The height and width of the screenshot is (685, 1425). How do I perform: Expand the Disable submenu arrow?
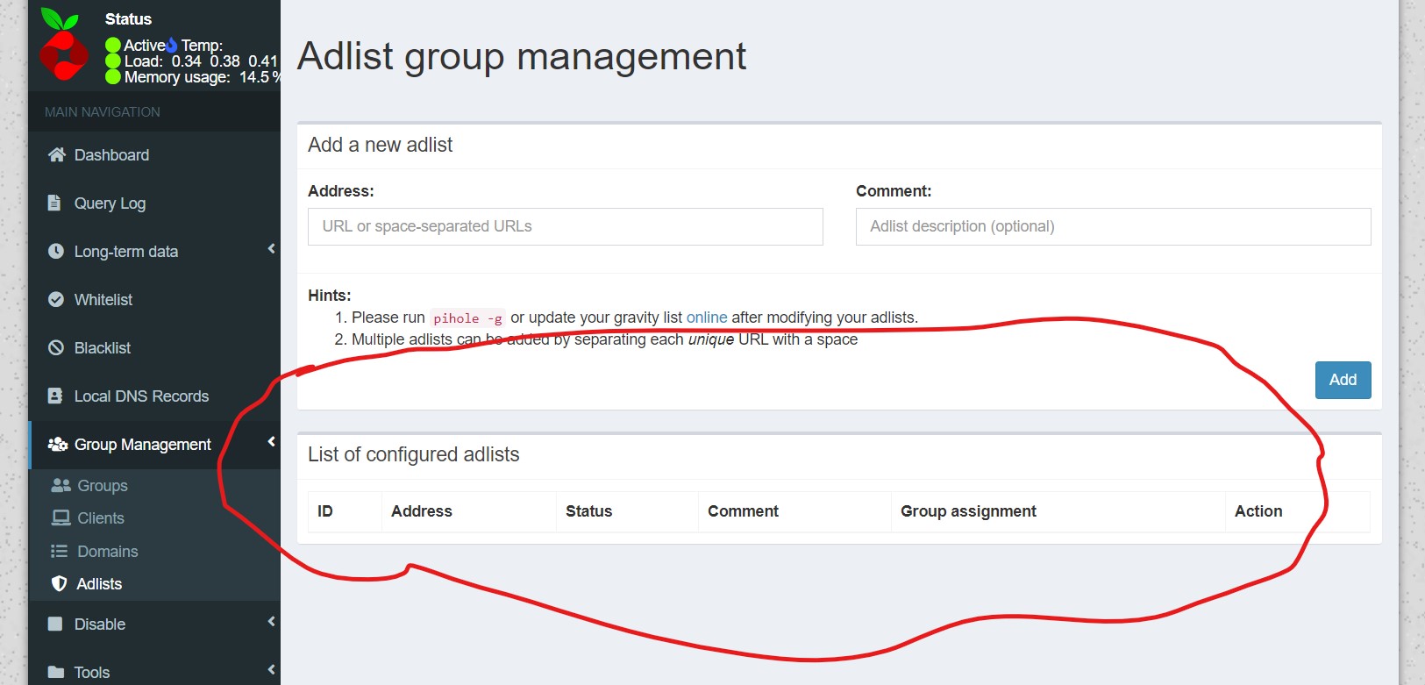click(271, 622)
